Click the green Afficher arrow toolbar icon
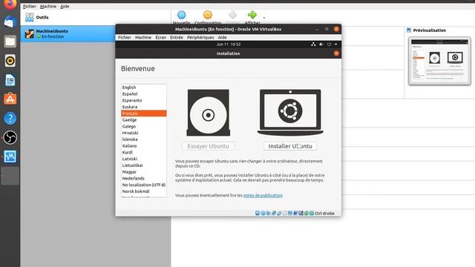 (252, 15)
